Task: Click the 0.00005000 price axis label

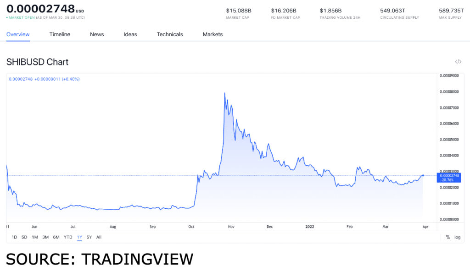Action: pos(449,140)
